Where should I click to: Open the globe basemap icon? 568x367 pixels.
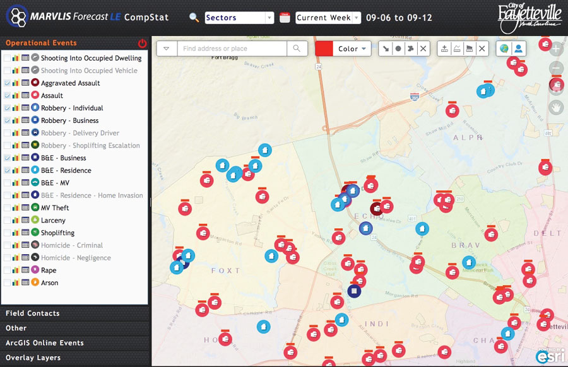504,49
